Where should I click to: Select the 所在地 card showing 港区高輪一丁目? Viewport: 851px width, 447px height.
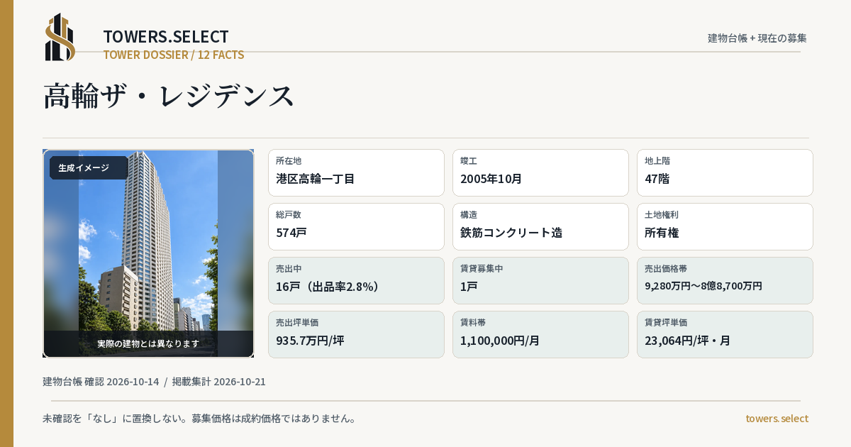click(356, 172)
